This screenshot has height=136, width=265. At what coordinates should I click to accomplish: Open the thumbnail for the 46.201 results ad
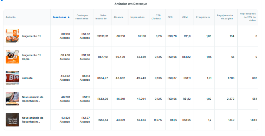click(12, 99)
